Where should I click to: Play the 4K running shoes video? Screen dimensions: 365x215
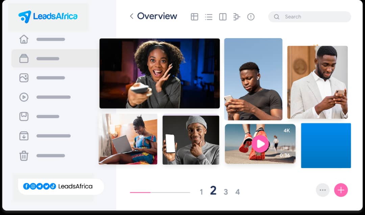pyautogui.click(x=260, y=144)
